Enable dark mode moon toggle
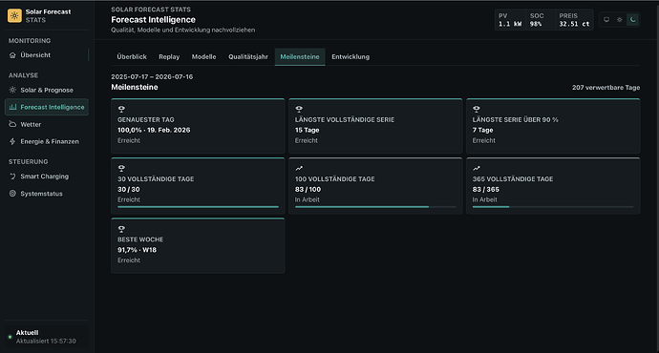This screenshot has height=353, width=659. click(632, 20)
